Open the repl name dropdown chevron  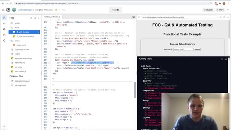point(60,10)
